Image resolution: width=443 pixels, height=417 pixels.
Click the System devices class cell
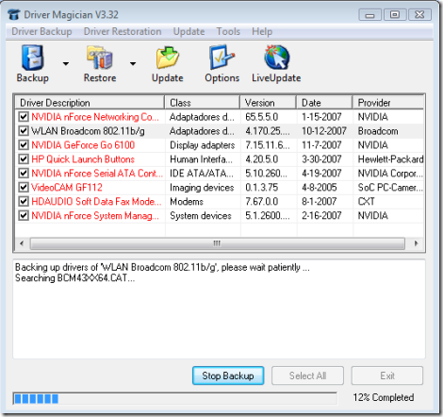pos(201,215)
